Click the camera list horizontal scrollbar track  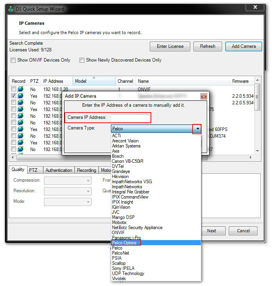157,157
